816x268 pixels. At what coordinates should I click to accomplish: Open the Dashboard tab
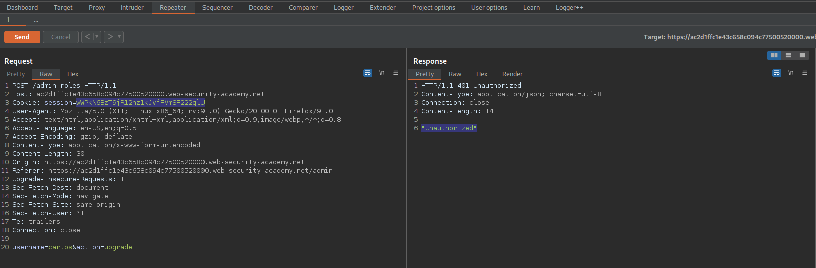(22, 7)
